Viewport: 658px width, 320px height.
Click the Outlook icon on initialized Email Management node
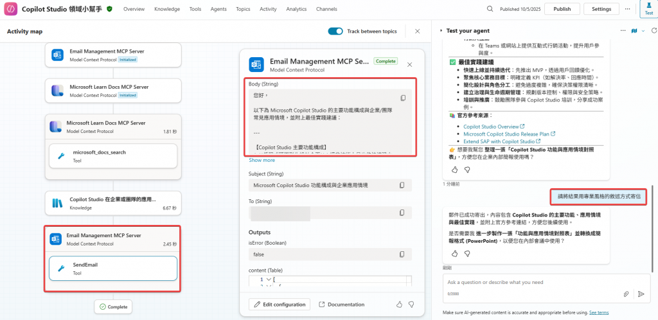[57, 55]
